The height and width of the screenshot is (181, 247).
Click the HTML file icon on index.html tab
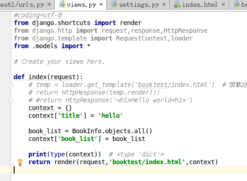(177, 5)
